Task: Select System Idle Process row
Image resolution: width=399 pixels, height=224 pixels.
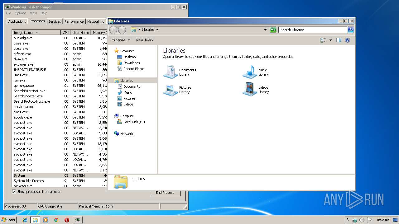Action: [60, 181]
